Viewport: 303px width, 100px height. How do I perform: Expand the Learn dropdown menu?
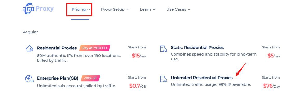(x=147, y=9)
